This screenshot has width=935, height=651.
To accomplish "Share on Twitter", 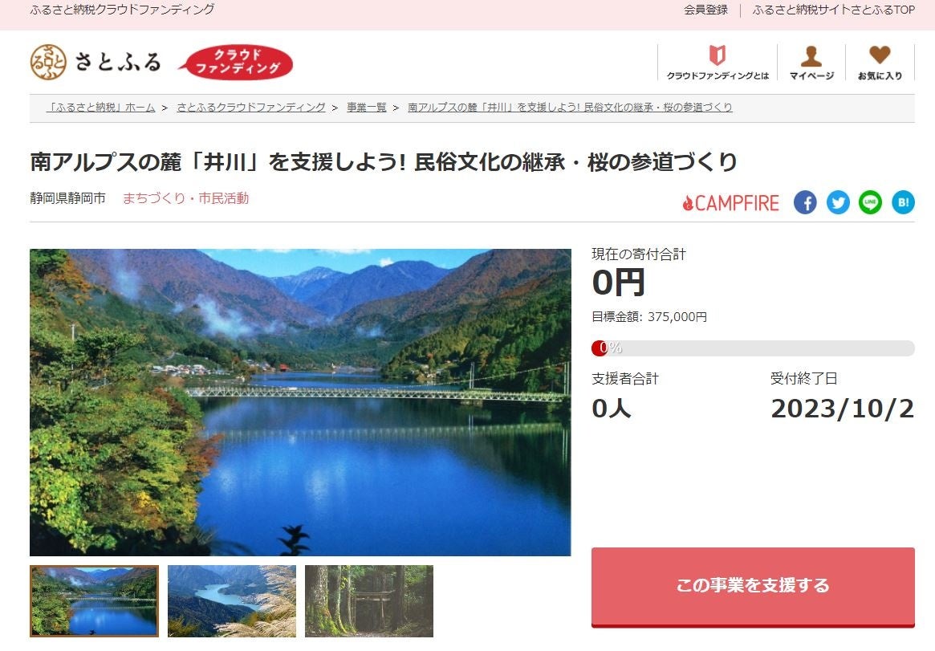I will (838, 203).
